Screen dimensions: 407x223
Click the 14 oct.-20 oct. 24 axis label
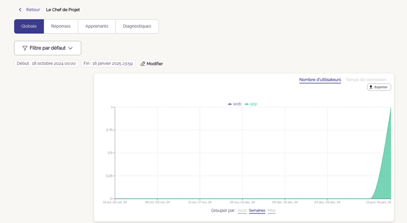[115, 202]
